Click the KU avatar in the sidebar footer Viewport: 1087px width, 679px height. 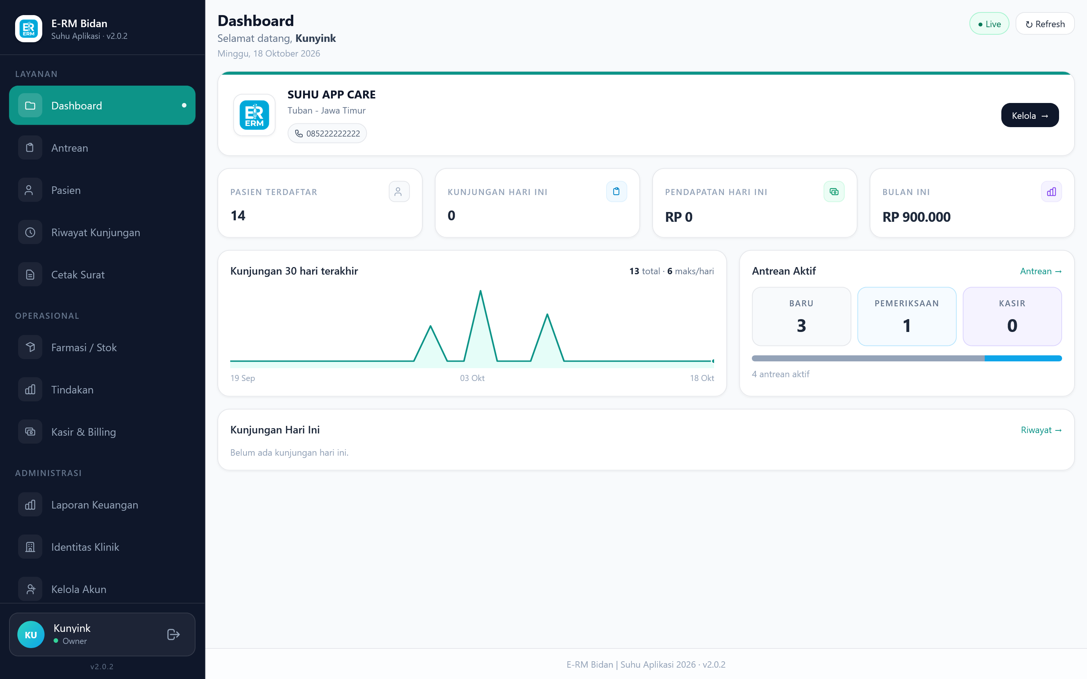pos(31,634)
